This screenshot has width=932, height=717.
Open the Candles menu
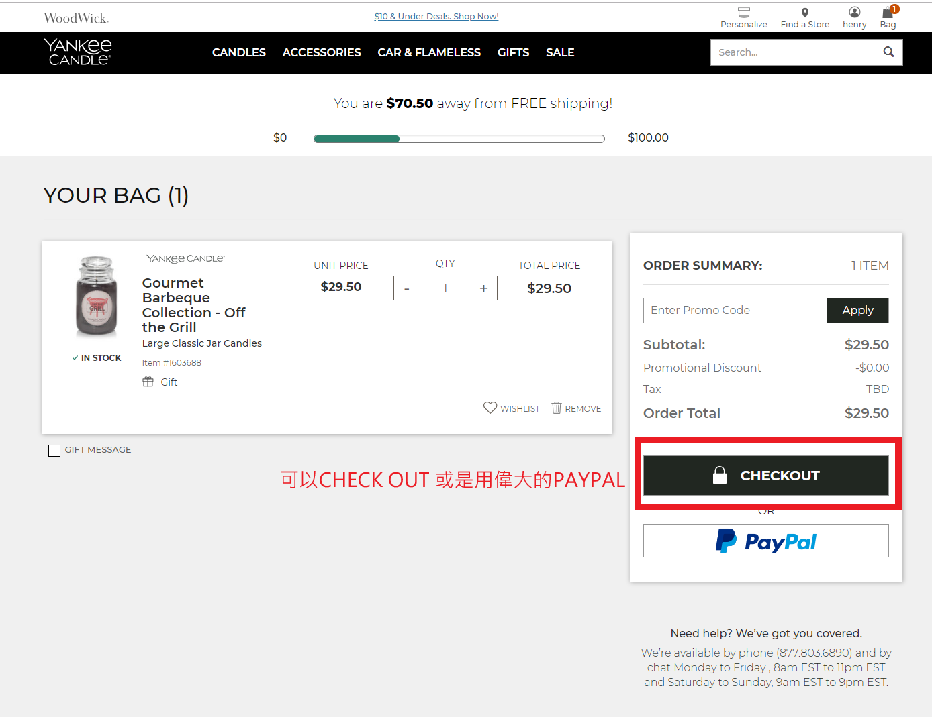238,52
